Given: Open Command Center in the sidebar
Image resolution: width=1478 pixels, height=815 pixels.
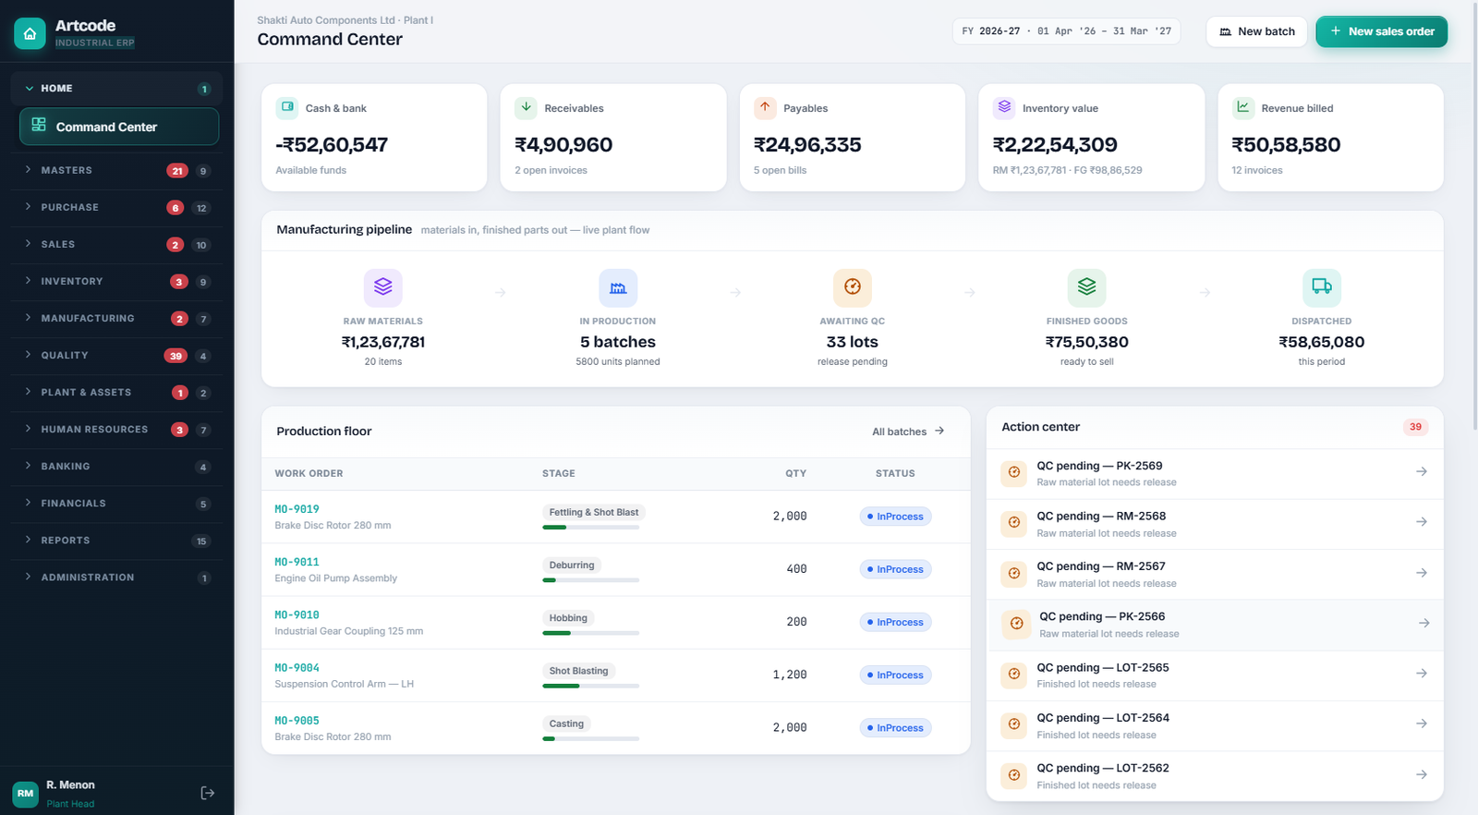Looking at the screenshot, I should pos(119,127).
